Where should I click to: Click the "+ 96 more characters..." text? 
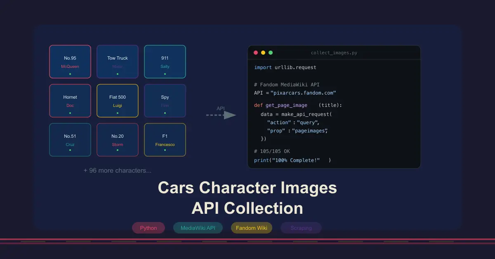click(x=118, y=171)
